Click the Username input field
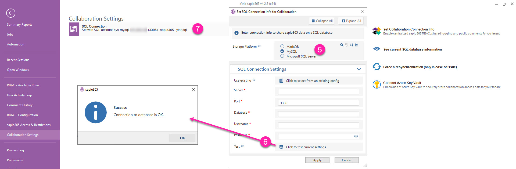 point(318,125)
